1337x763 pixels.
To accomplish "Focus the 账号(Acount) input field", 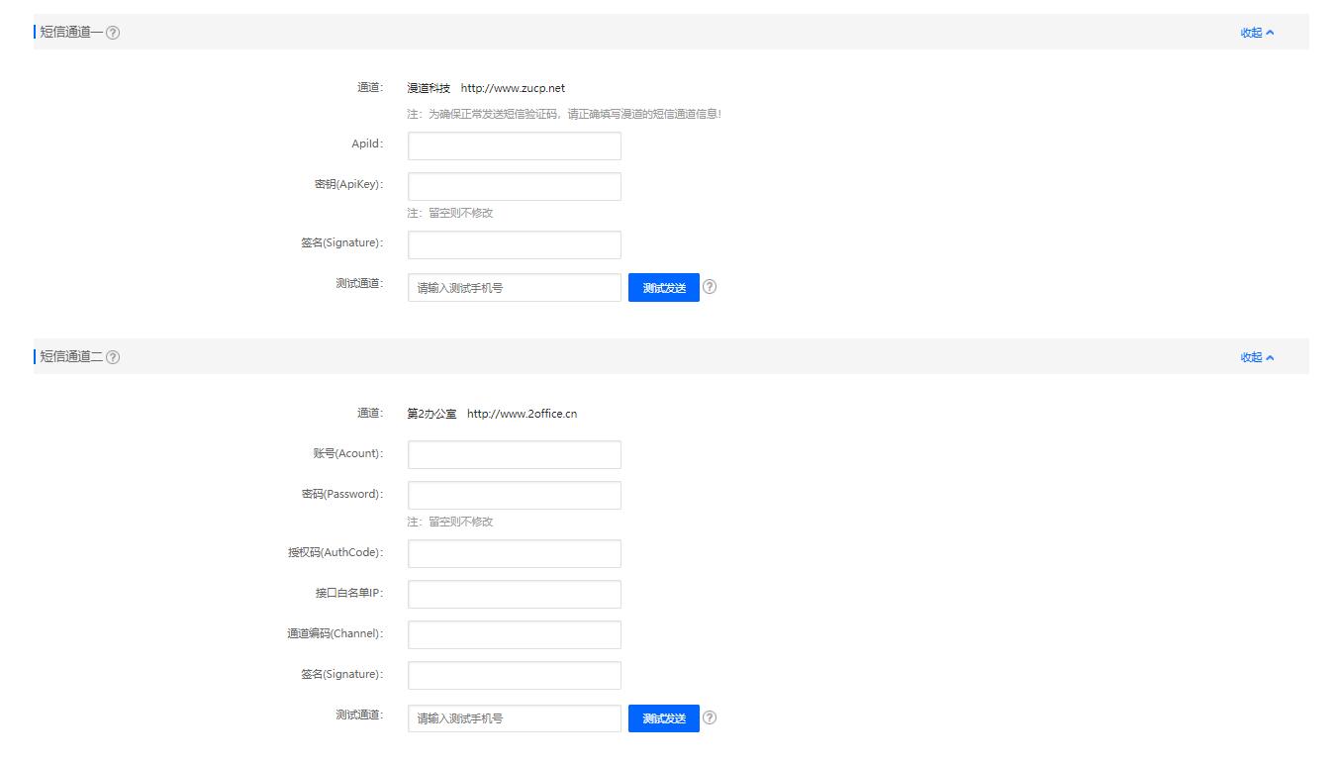I will tap(515, 454).
